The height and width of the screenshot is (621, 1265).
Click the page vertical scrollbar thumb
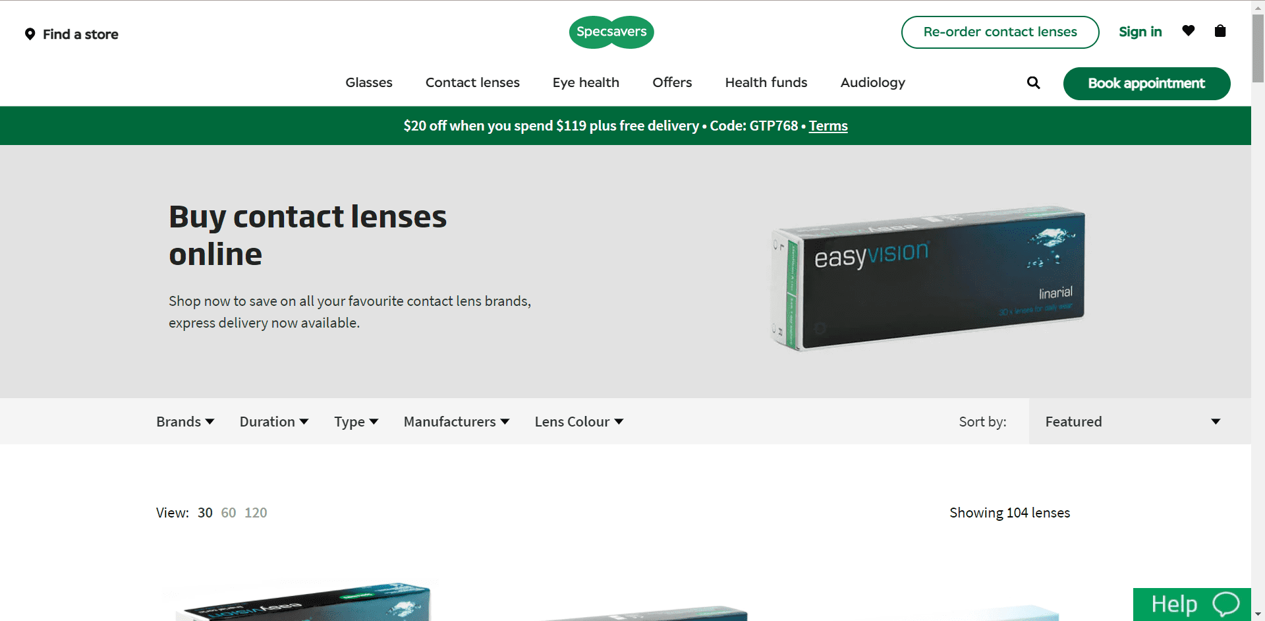click(x=1258, y=47)
